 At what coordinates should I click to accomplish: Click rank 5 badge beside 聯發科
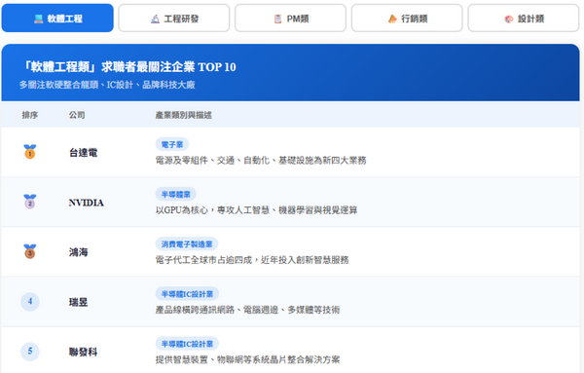pos(30,351)
